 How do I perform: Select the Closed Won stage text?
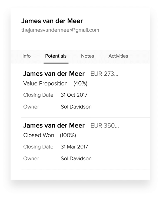[x=39, y=135]
